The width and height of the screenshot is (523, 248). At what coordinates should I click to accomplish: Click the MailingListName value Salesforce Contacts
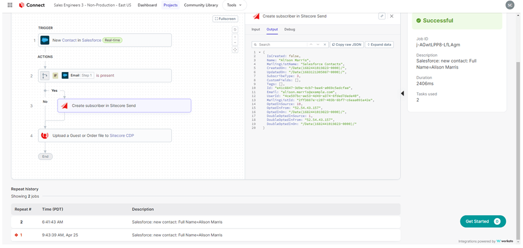point(322,64)
